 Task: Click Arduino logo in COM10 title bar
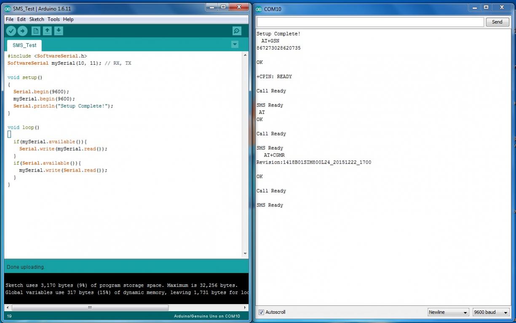pyautogui.click(x=259, y=9)
